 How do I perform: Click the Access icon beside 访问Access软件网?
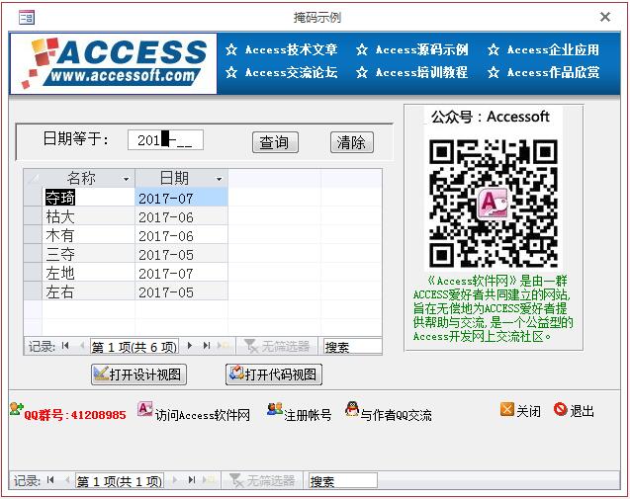tap(145, 409)
